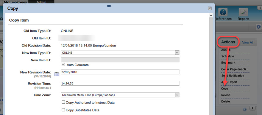Open the Reports chart icon
The height and width of the screenshot is (115, 262).
coord(243,12)
